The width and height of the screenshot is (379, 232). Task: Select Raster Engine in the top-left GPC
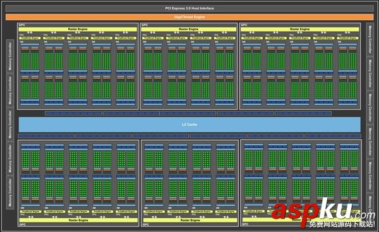click(x=78, y=29)
